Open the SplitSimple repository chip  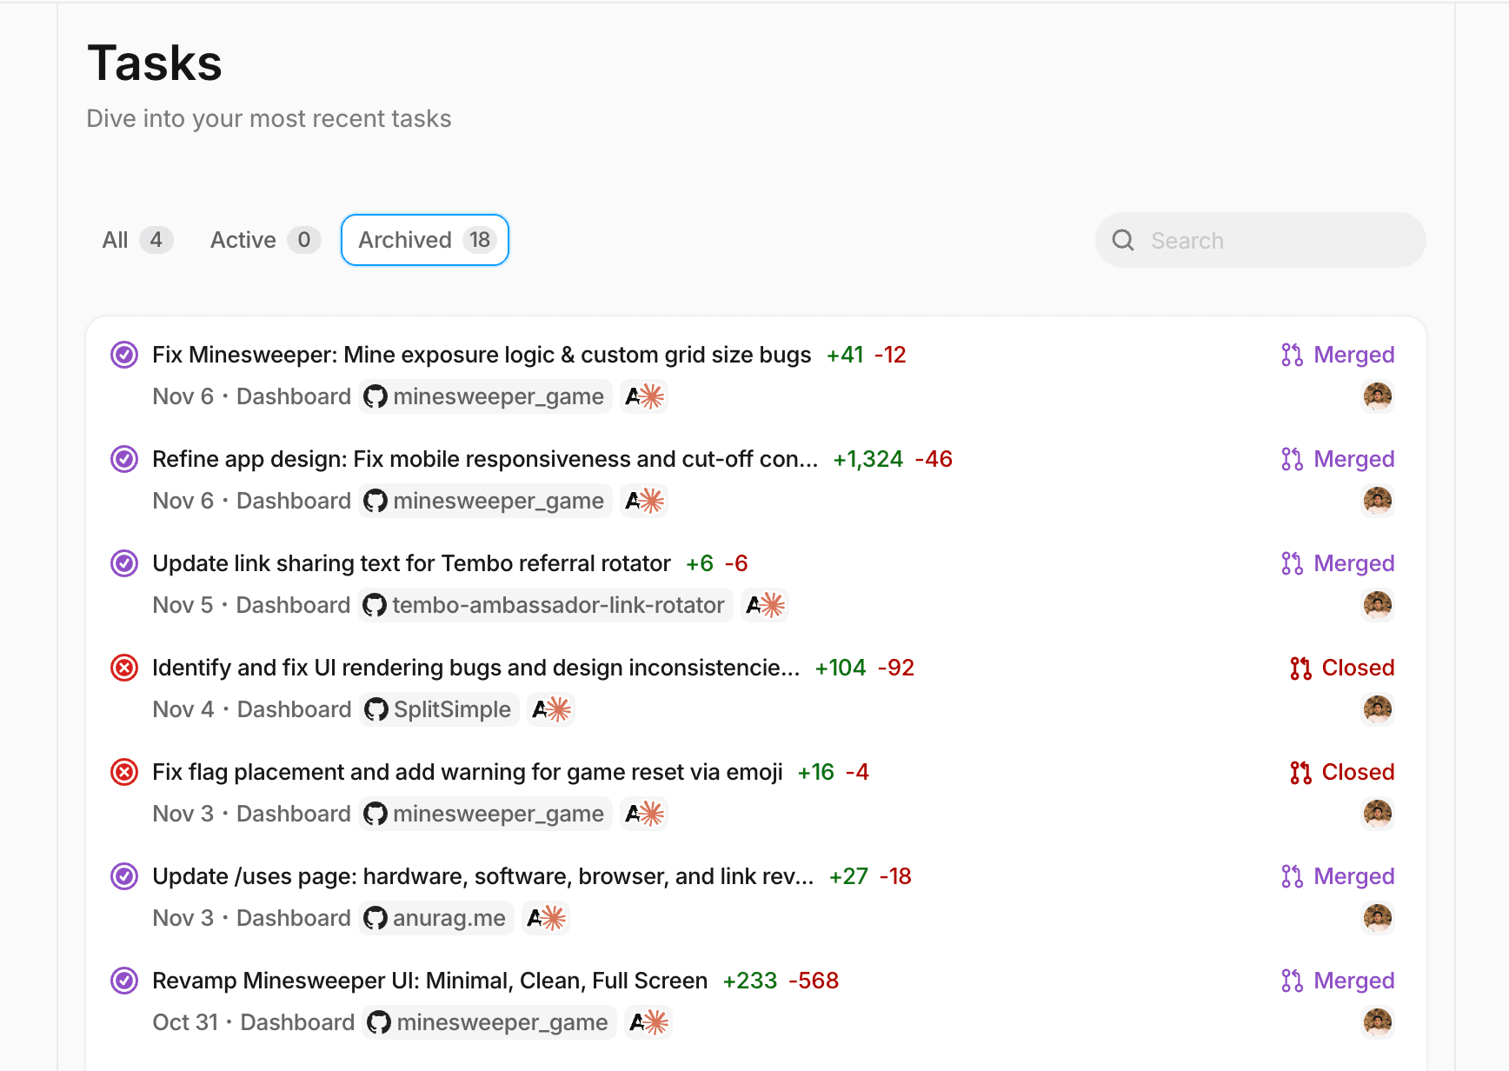click(439, 709)
